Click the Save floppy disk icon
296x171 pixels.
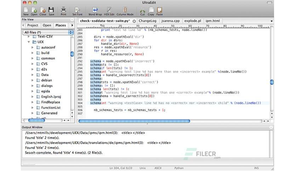pos(51,10)
